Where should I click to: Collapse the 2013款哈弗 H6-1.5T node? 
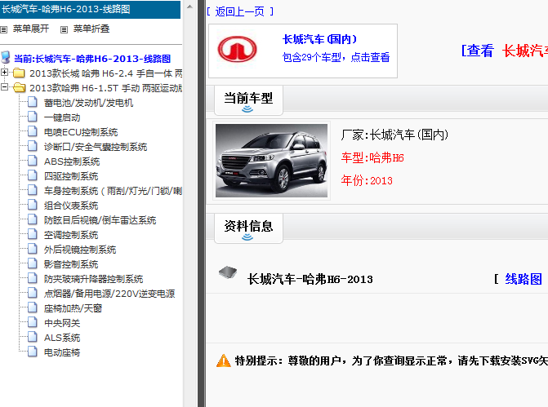5,87
